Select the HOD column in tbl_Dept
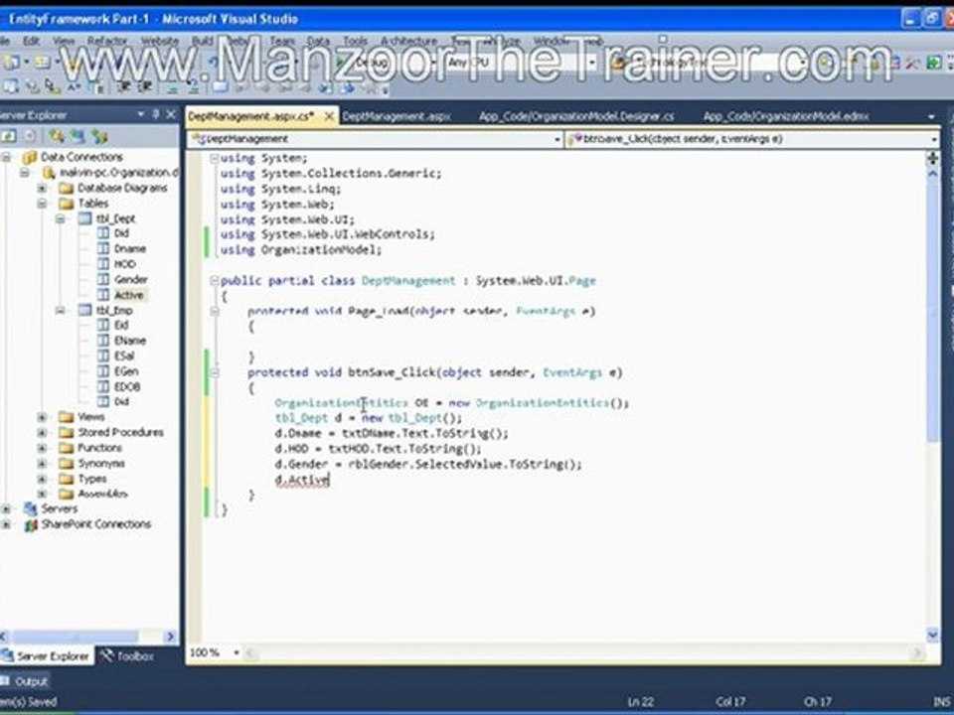This screenshot has width=954, height=715. pyautogui.click(x=125, y=264)
